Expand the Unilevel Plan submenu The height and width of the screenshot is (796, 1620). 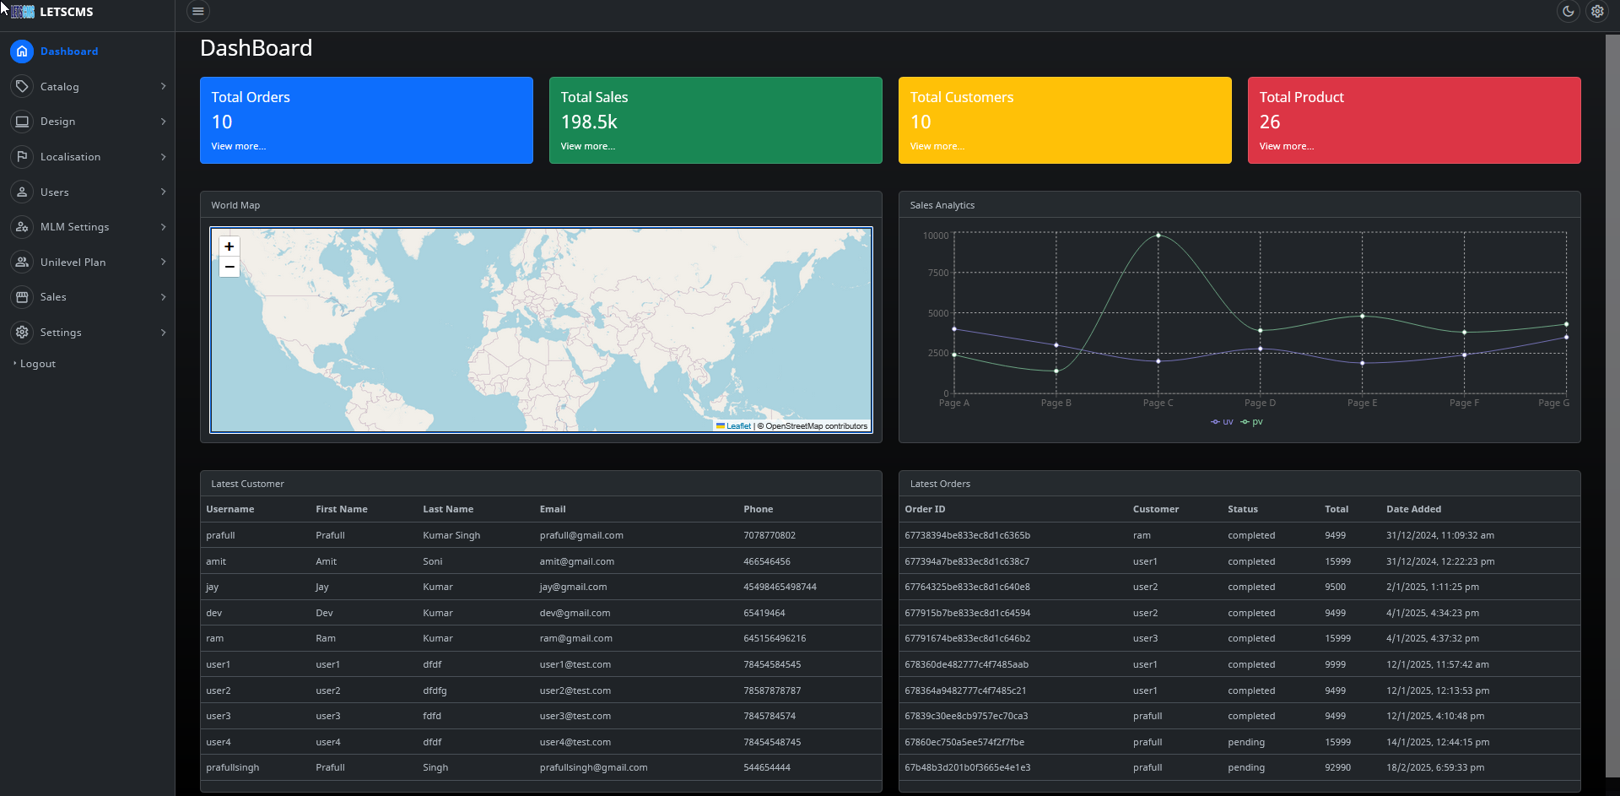pyautogui.click(x=162, y=262)
